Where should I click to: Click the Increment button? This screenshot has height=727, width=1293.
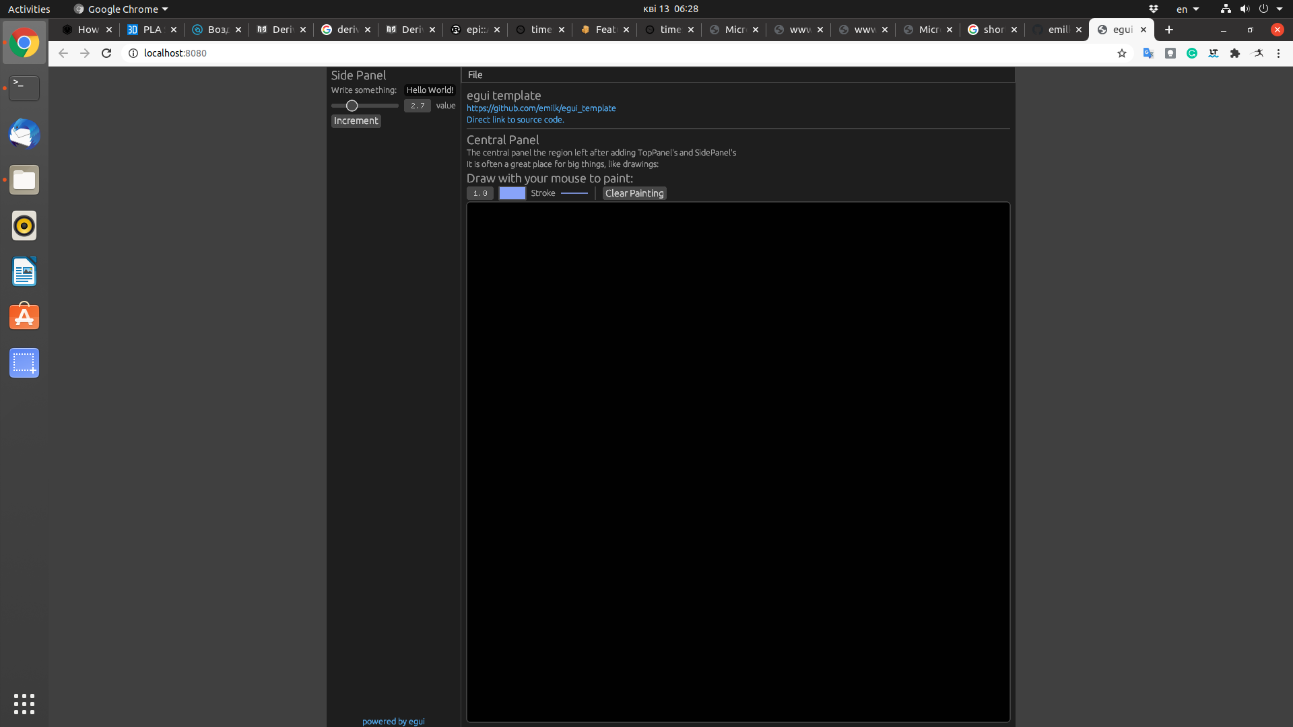point(356,120)
